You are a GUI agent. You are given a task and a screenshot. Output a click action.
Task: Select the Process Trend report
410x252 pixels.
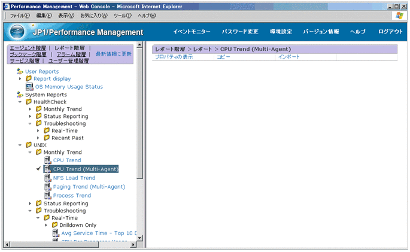tap(72, 195)
